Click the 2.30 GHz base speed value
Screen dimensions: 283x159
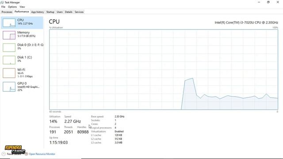(119, 117)
